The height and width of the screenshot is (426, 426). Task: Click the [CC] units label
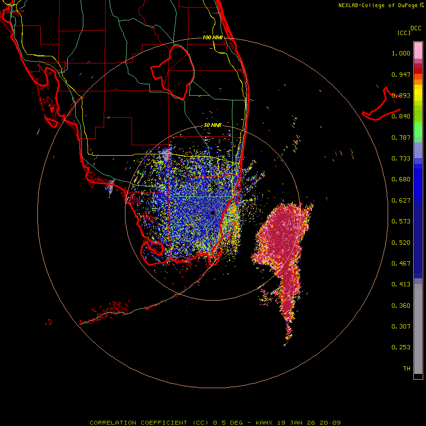(x=404, y=33)
